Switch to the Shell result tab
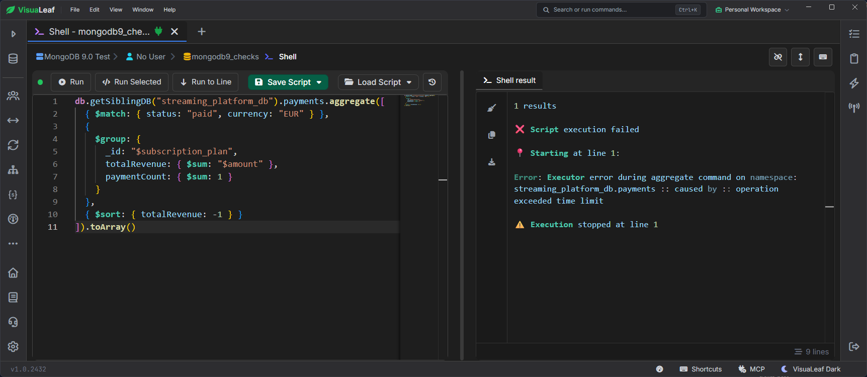Screen dimensions: 867x377 pos(509,80)
